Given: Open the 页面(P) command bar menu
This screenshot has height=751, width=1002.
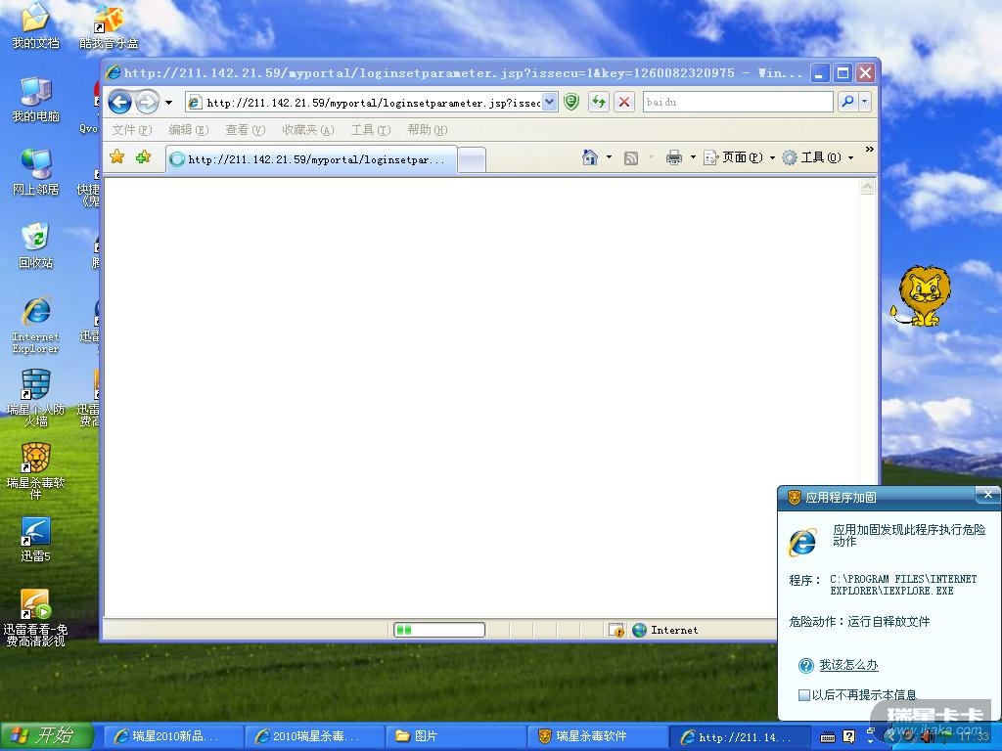Looking at the screenshot, I should [x=740, y=157].
